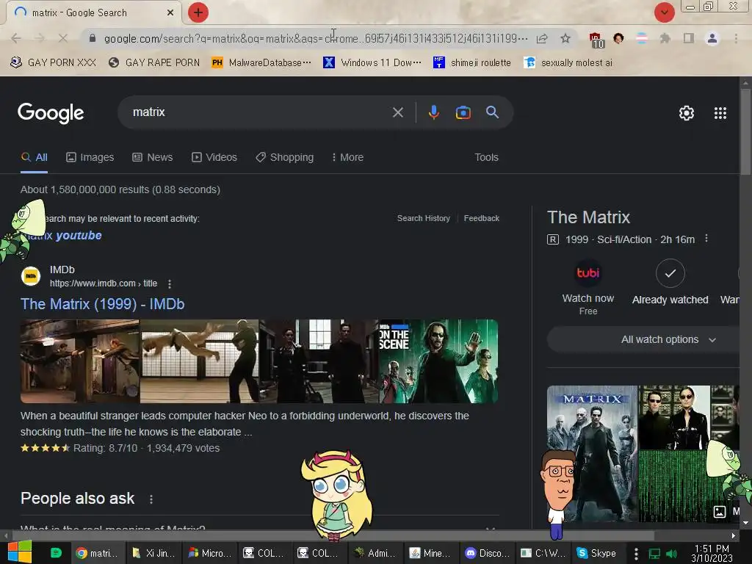This screenshot has height=564, width=752.
Task: Watch now free on Tubi
Action: tap(588, 287)
